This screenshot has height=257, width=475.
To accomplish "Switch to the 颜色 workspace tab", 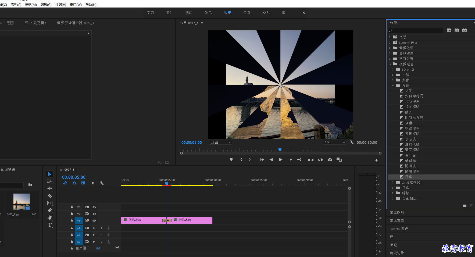I will 208,13.
